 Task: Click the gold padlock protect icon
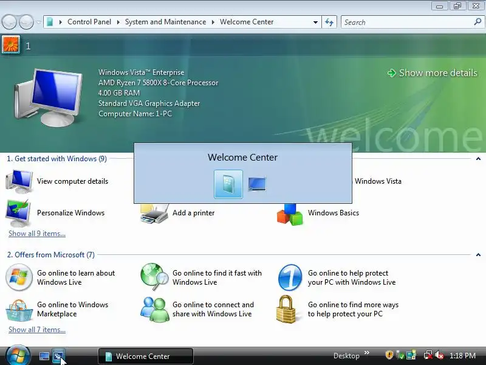pos(286,309)
